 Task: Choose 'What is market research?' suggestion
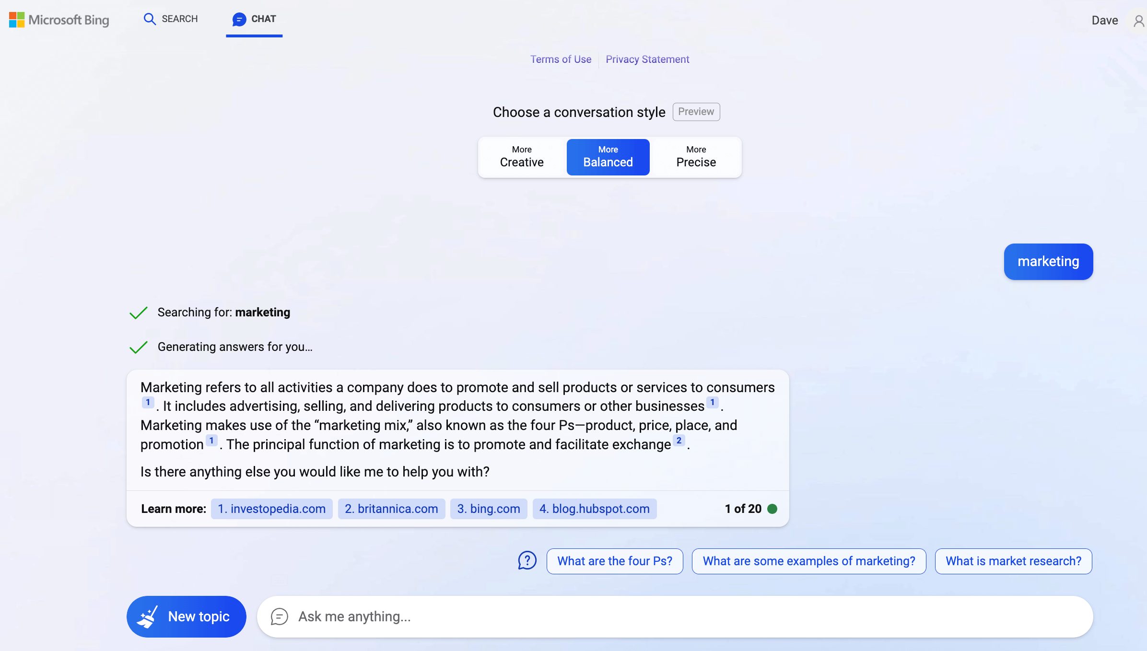[1013, 561]
